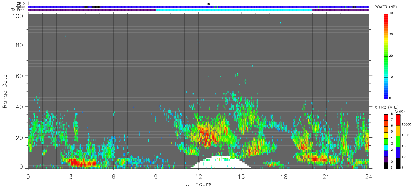Click the Noise row label at top left
415x191 pixels.
pyautogui.click(x=20, y=7)
